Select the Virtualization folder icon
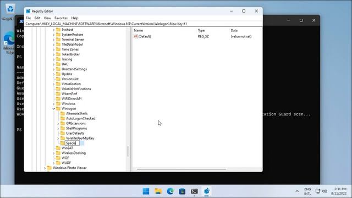Viewport: 352px width, 198px height. point(58,84)
